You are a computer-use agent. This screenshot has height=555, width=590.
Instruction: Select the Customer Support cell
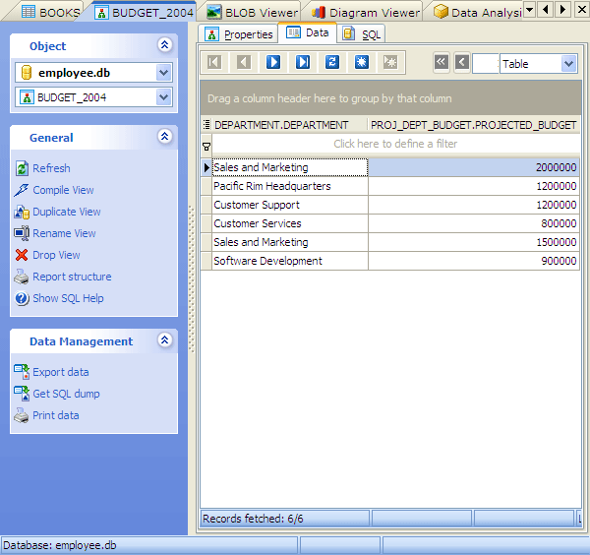pyautogui.click(x=290, y=205)
